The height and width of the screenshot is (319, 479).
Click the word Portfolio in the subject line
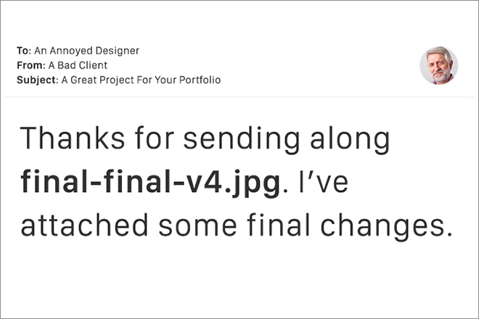coord(200,80)
